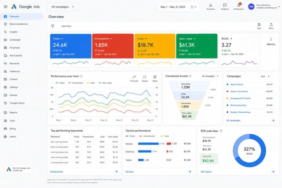Open the Feedback icon
Viewport: 282px width, 188px height.
(x=225, y=7)
